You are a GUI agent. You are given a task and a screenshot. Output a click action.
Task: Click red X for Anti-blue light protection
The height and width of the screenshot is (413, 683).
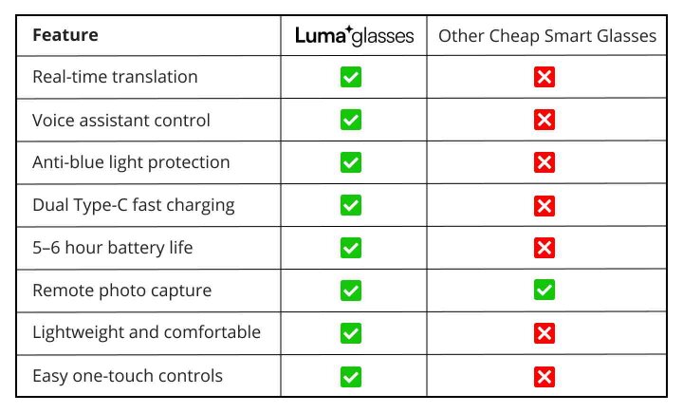(x=545, y=162)
